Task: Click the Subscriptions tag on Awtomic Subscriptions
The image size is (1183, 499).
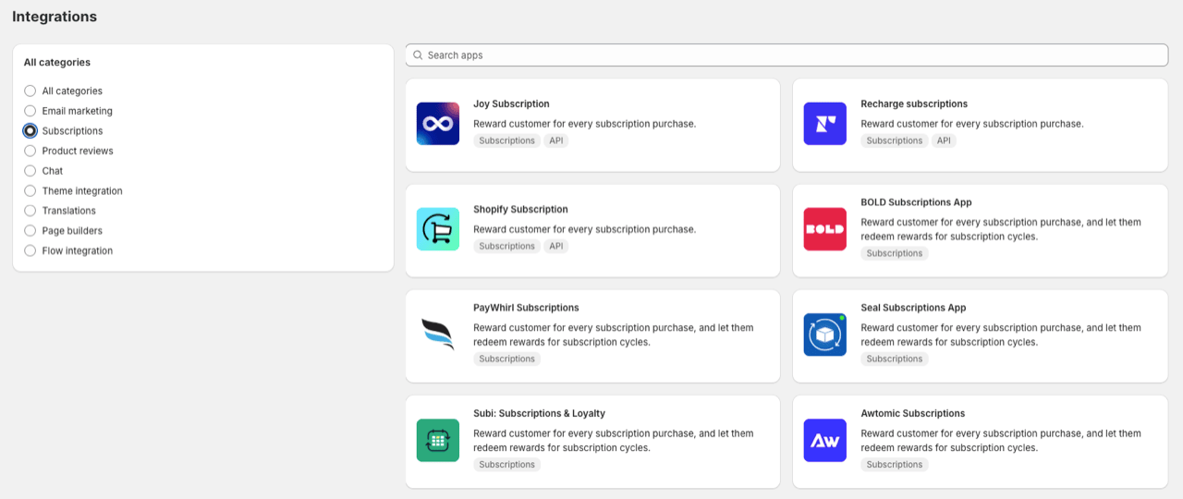Action: coord(895,465)
